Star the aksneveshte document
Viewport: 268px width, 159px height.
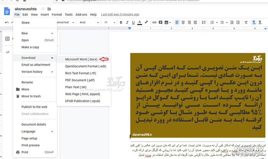click(43, 9)
